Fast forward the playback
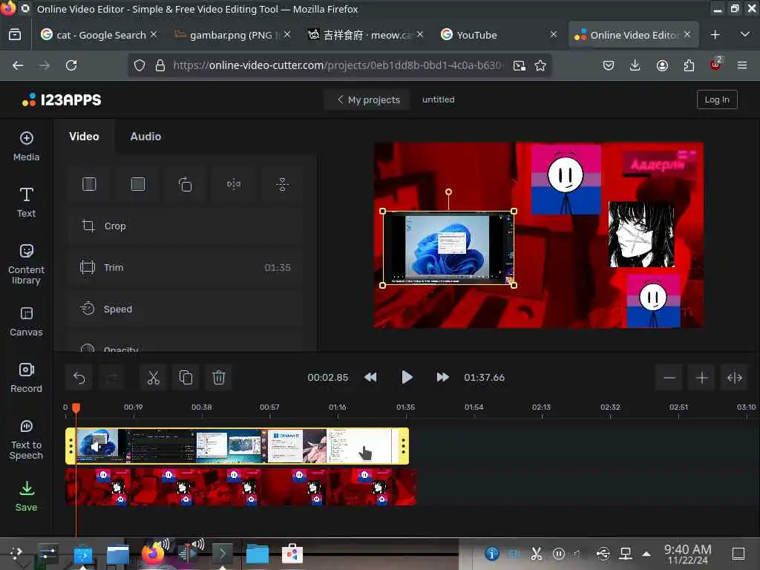The image size is (760, 570). [x=442, y=378]
